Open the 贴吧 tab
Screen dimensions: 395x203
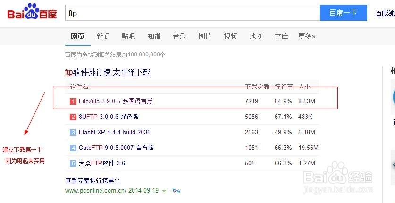128,36
